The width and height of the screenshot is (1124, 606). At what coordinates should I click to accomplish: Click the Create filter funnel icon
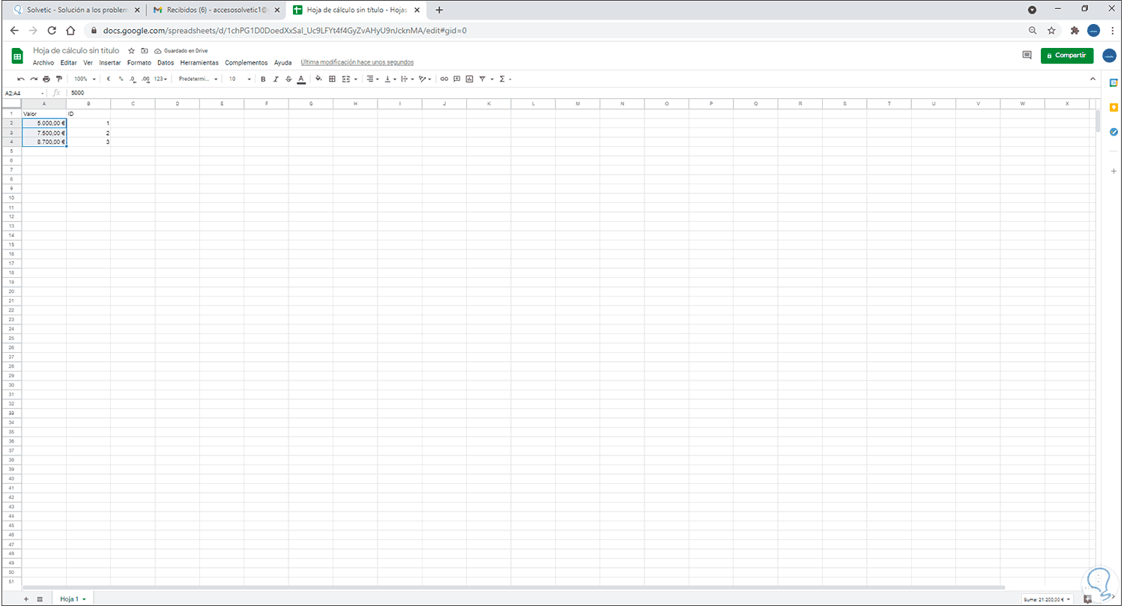[x=483, y=79]
